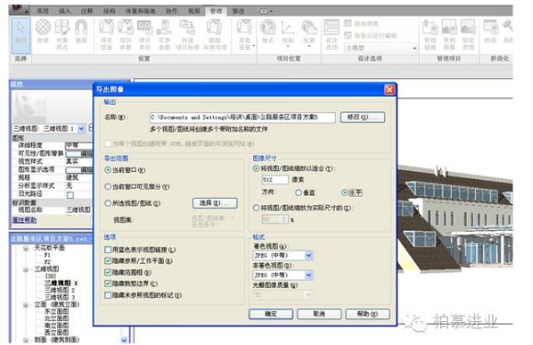Open the 捕捉 (Snaps) settings icon

click(81, 31)
